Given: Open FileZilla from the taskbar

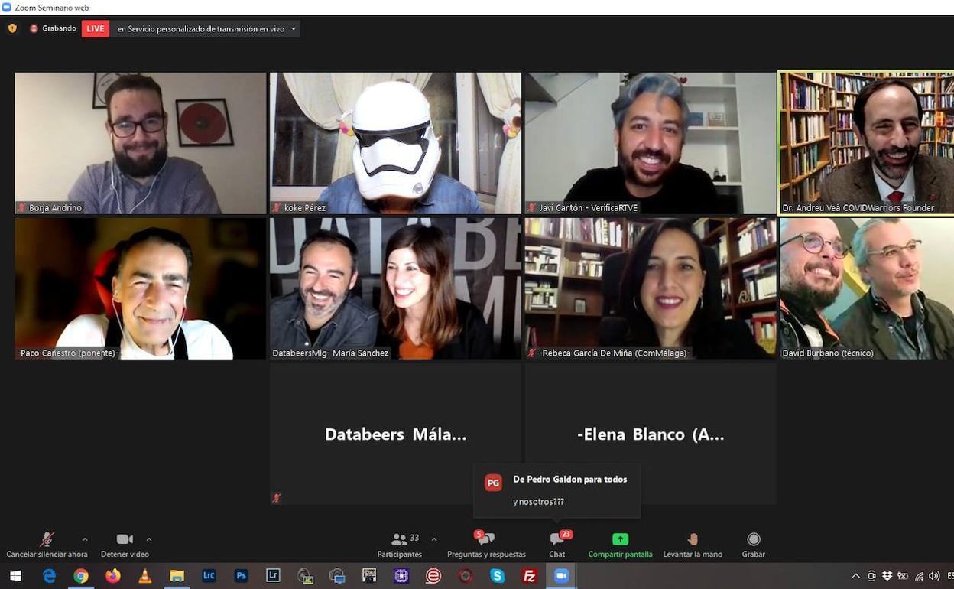Looking at the screenshot, I should coord(529,576).
